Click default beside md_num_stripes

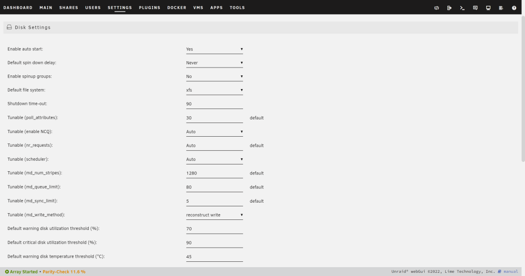(x=257, y=173)
